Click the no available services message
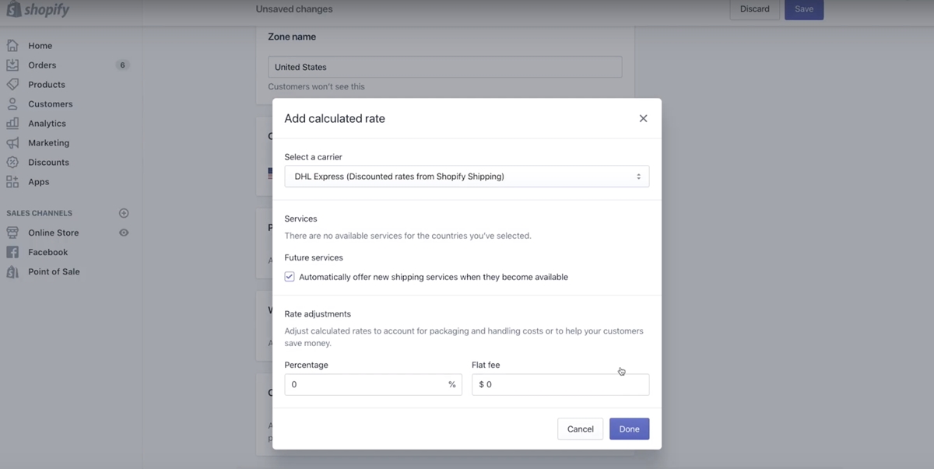 [x=408, y=236]
